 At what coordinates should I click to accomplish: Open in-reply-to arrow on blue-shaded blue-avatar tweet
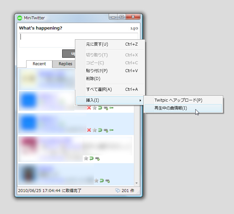111,130
